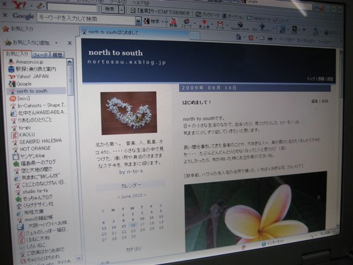353x265 pixels.
Task: Open the studio ta-ta favorite
Action: coord(35,192)
